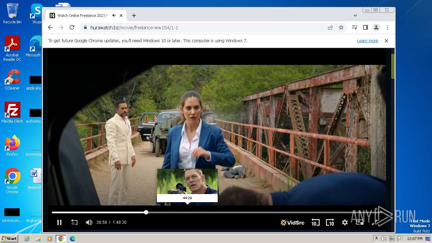Viewport: 432px width, 243px height.
Task: Expand the tab search dropdown arrow
Action: [x=355, y=16]
